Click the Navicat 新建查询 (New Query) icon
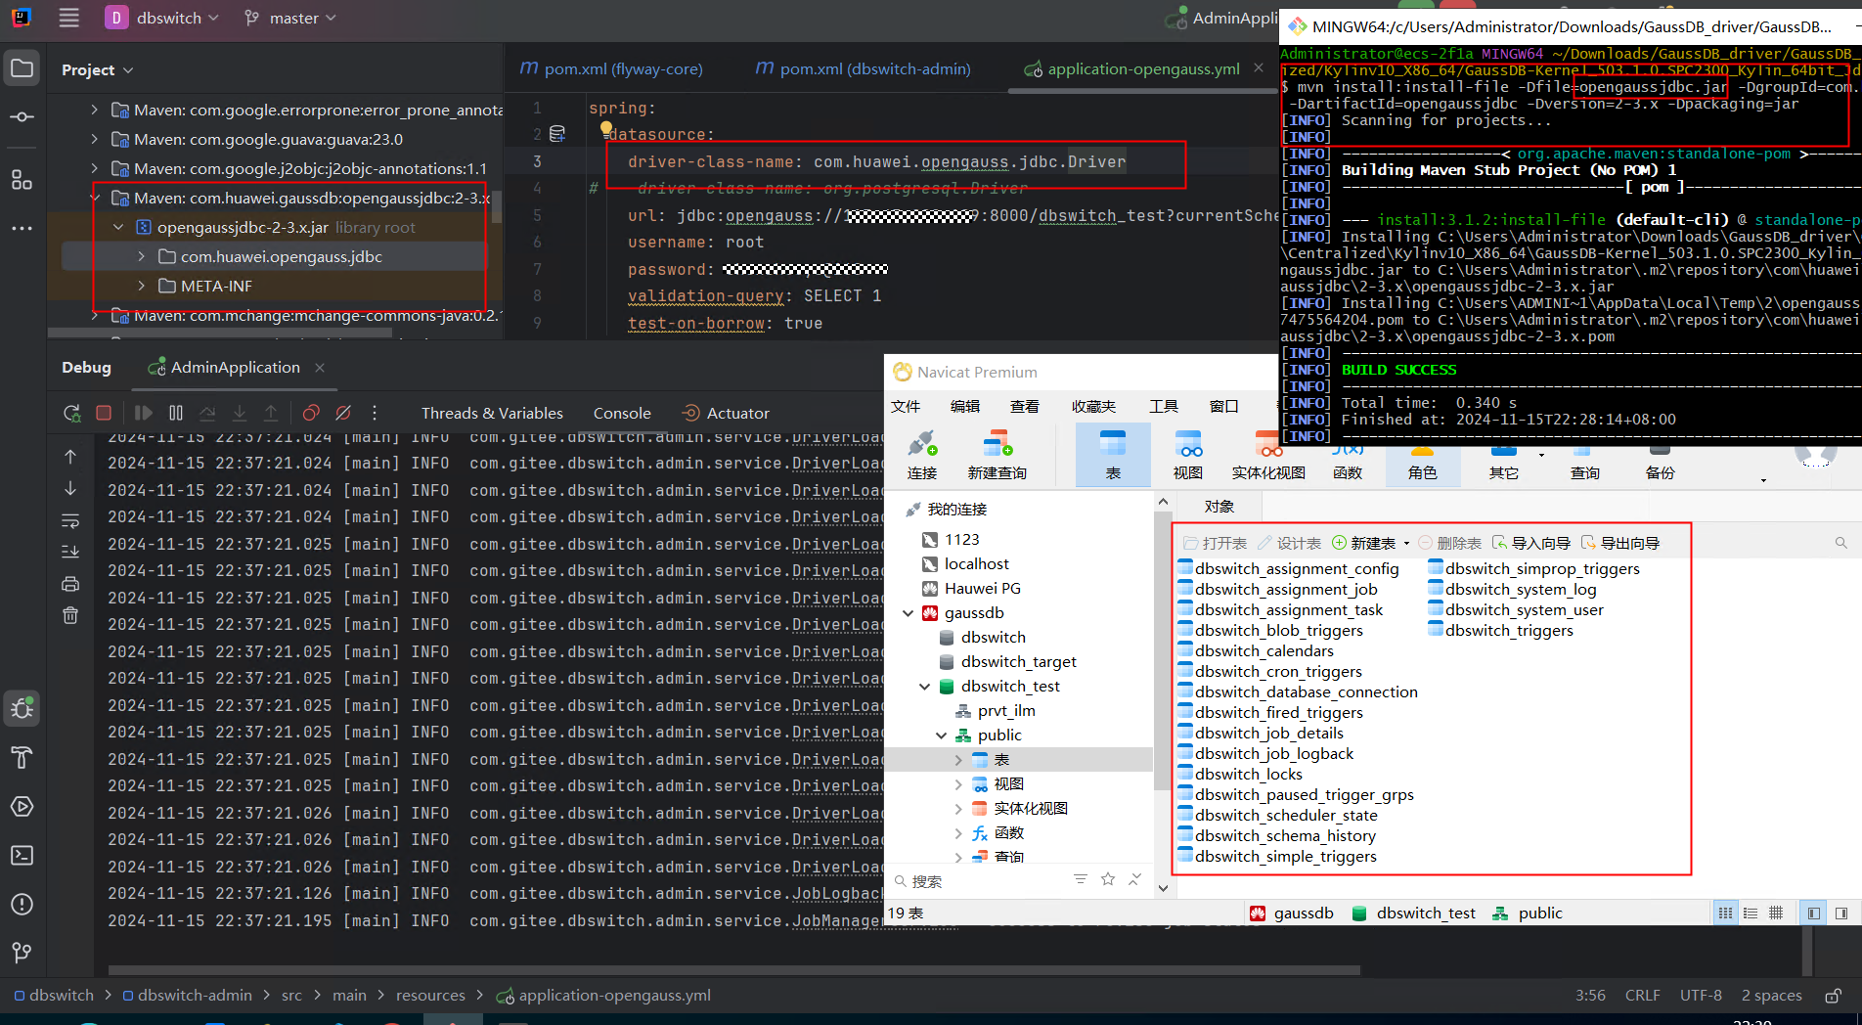 point(997,455)
